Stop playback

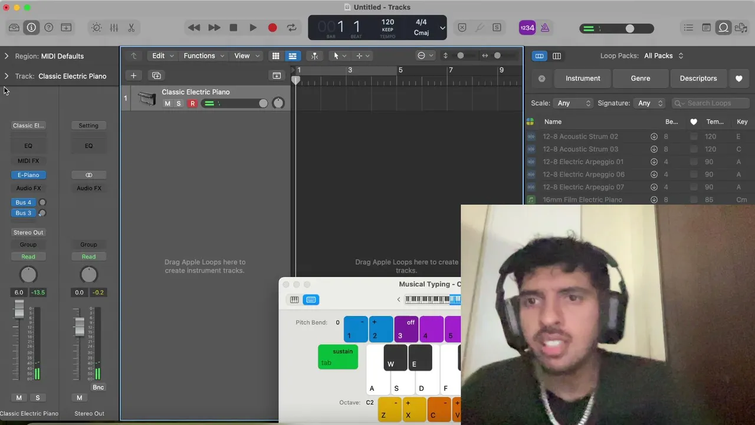[234, 28]
